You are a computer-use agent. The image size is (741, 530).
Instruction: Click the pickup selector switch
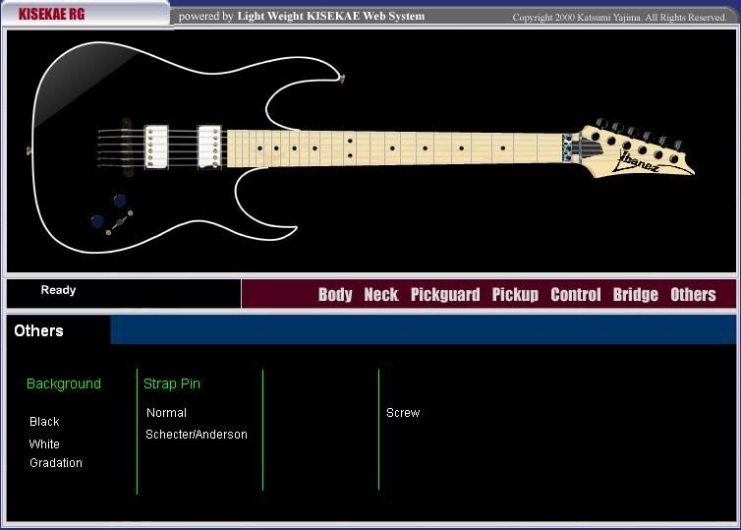coord(120,222)
